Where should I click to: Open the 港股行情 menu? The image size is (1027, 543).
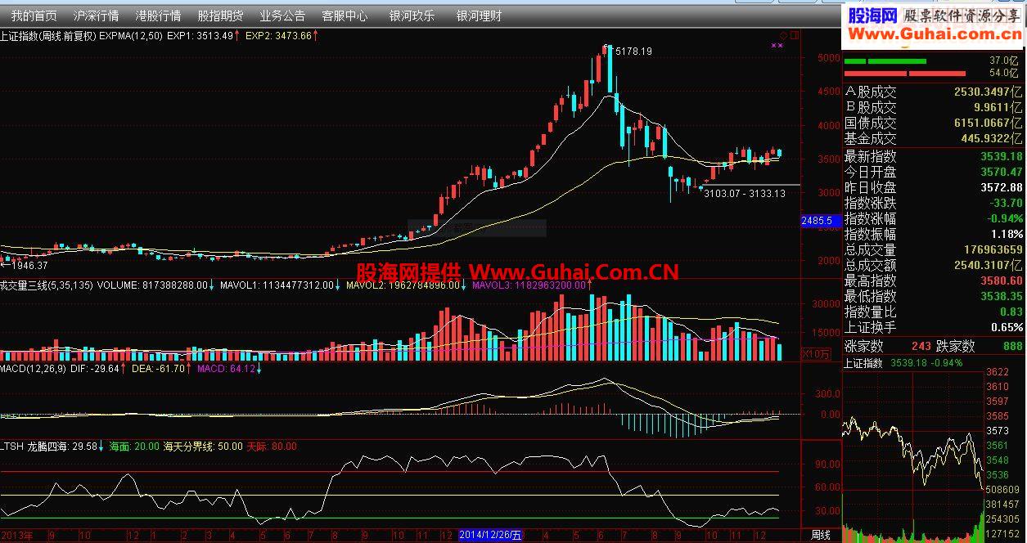158,16
